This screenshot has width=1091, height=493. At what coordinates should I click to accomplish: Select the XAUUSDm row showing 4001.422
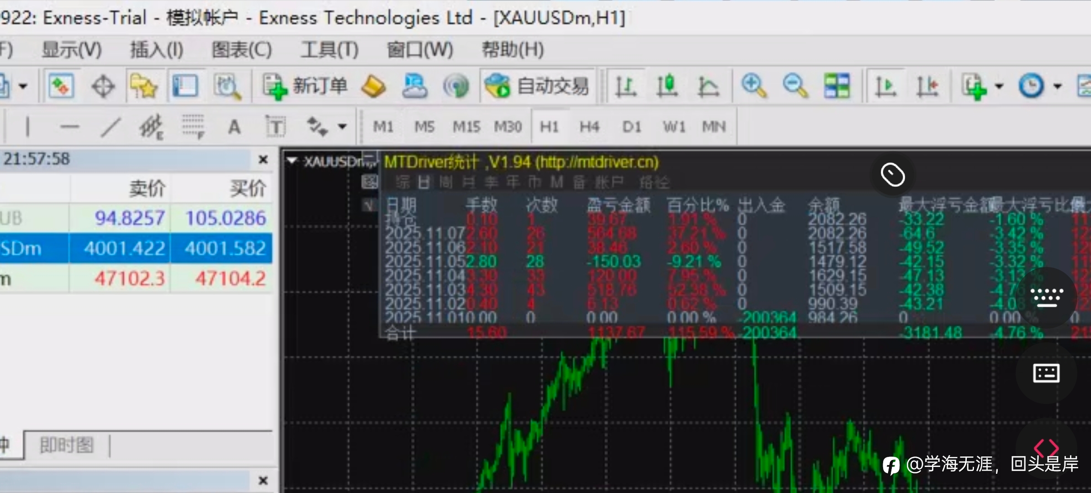coord(124,248)
